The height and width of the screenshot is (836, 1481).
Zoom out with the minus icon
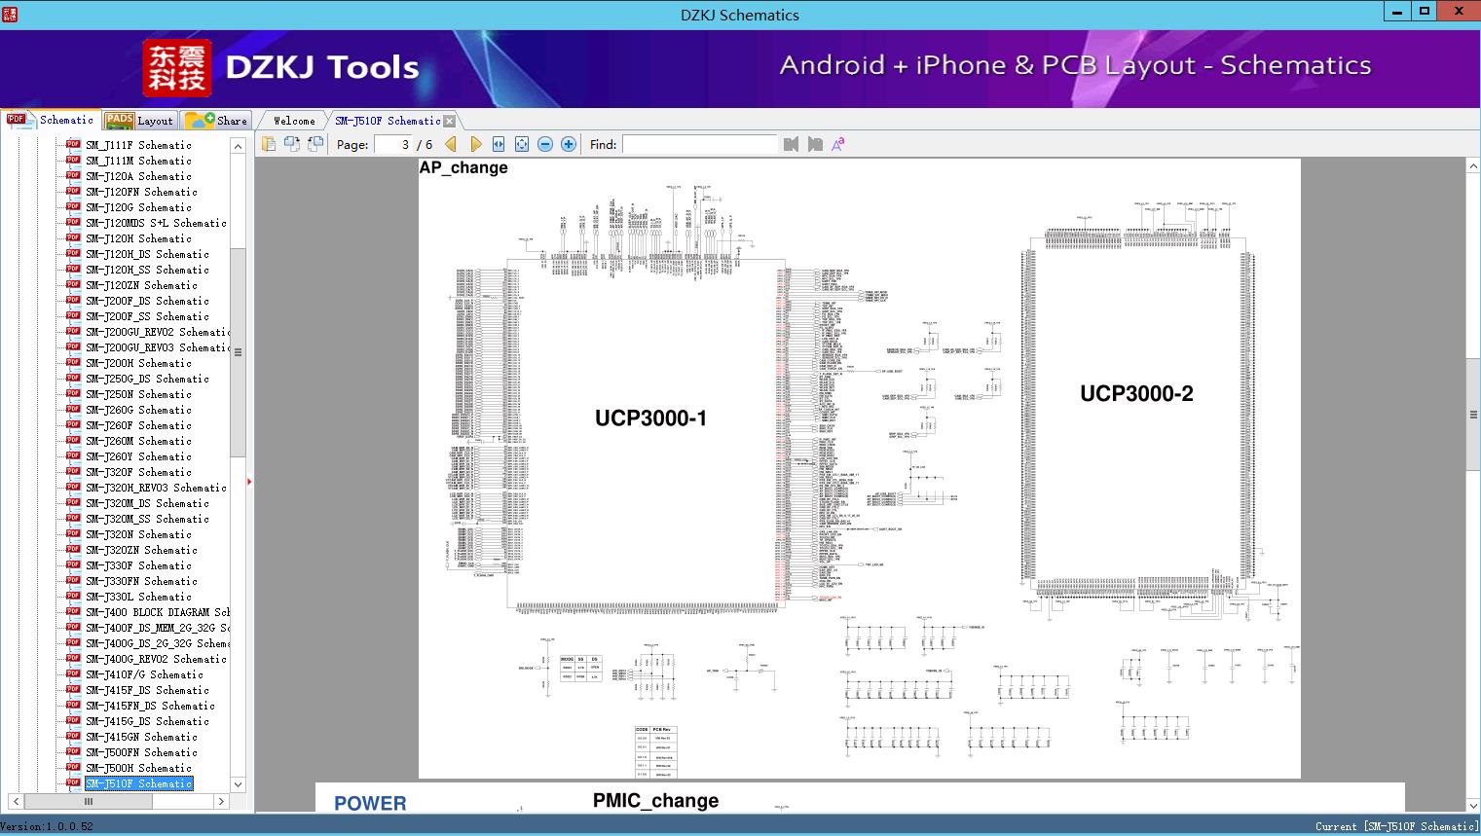click(x=545, y=144)
